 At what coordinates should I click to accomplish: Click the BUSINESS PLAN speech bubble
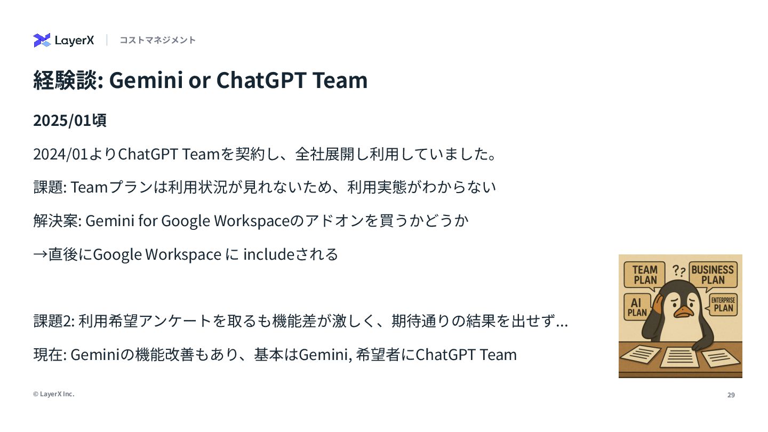click(x=713, y=275)
